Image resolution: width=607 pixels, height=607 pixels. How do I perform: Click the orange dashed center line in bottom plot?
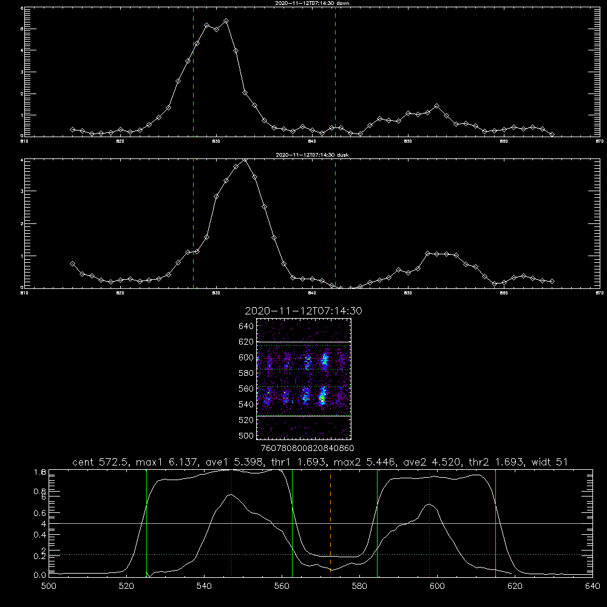point(331,523)
